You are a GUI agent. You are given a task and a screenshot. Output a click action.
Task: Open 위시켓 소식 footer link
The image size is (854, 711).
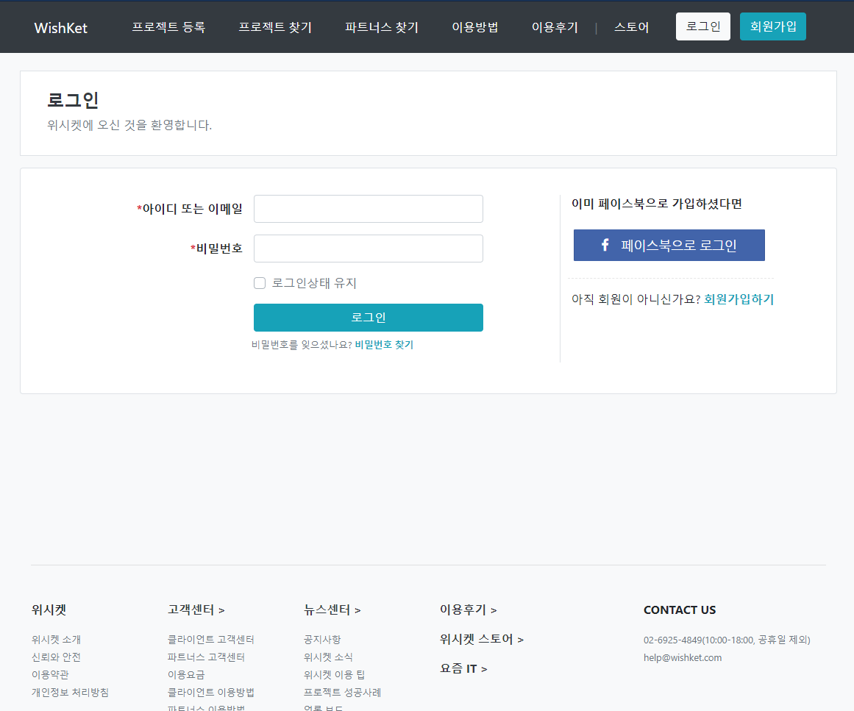[x=328, y=657]
